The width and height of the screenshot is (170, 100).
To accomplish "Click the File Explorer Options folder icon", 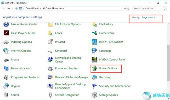I will pyautogui.click(x=50, y=24).
